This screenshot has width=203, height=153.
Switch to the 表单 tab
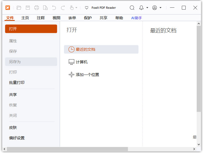pos(72,18)
